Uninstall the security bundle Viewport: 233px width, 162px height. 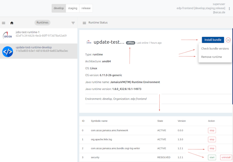pos(226,157)
